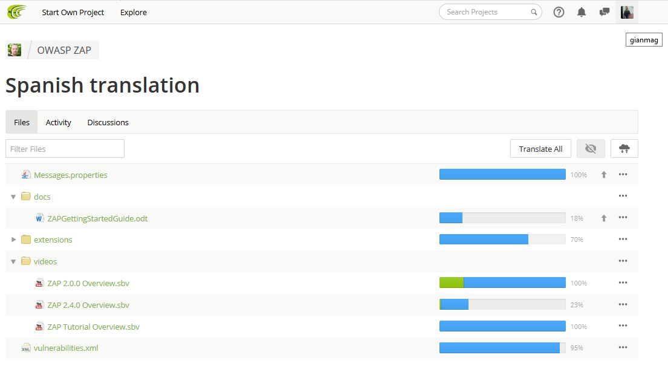Click ZAP 2.0.0 Overview video file icon
The width and height of the screenshot is (668, 369).
[40, 283]
